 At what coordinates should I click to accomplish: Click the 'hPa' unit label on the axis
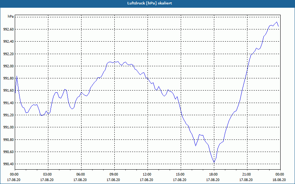(11, 17)
